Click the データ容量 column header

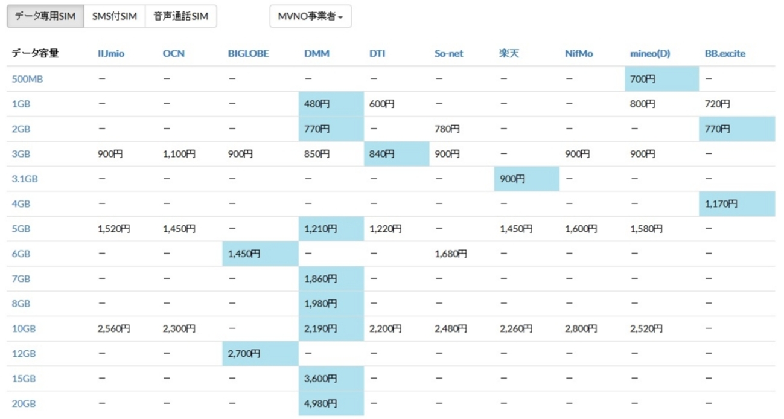(x=35, y=53)
